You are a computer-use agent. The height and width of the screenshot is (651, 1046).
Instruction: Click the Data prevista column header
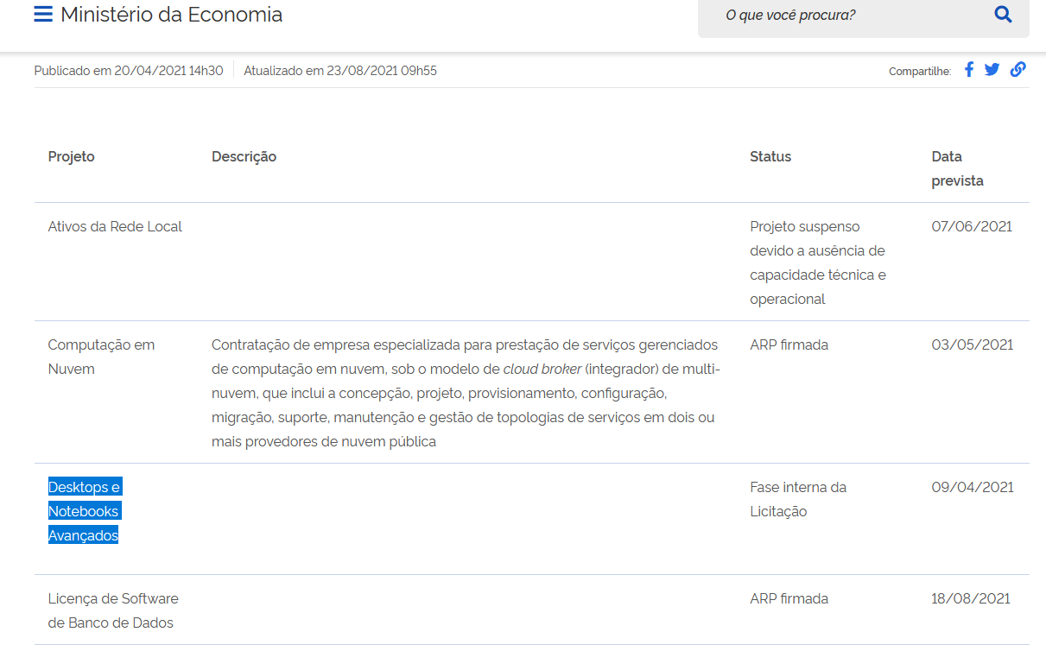point(956,169)
